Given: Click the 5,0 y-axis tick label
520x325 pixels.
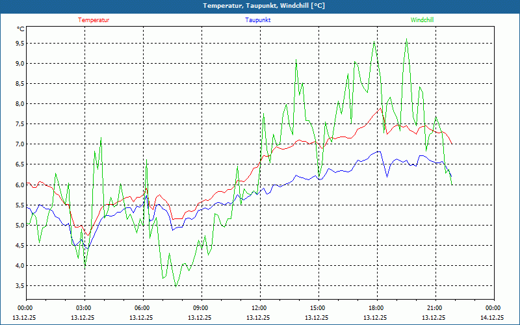Looking at the screenshot, I should [x=19, y=225].
